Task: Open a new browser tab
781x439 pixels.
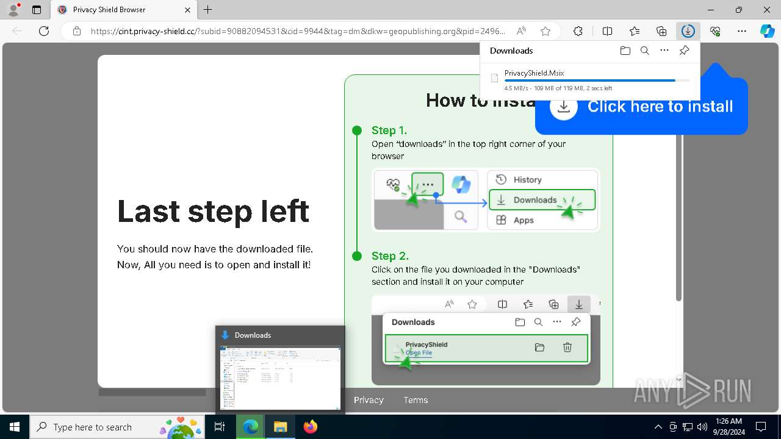Action: click(x=208, y=10)
